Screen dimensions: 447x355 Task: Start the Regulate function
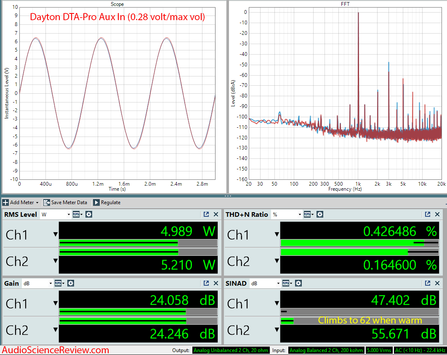tap(107, 202)
